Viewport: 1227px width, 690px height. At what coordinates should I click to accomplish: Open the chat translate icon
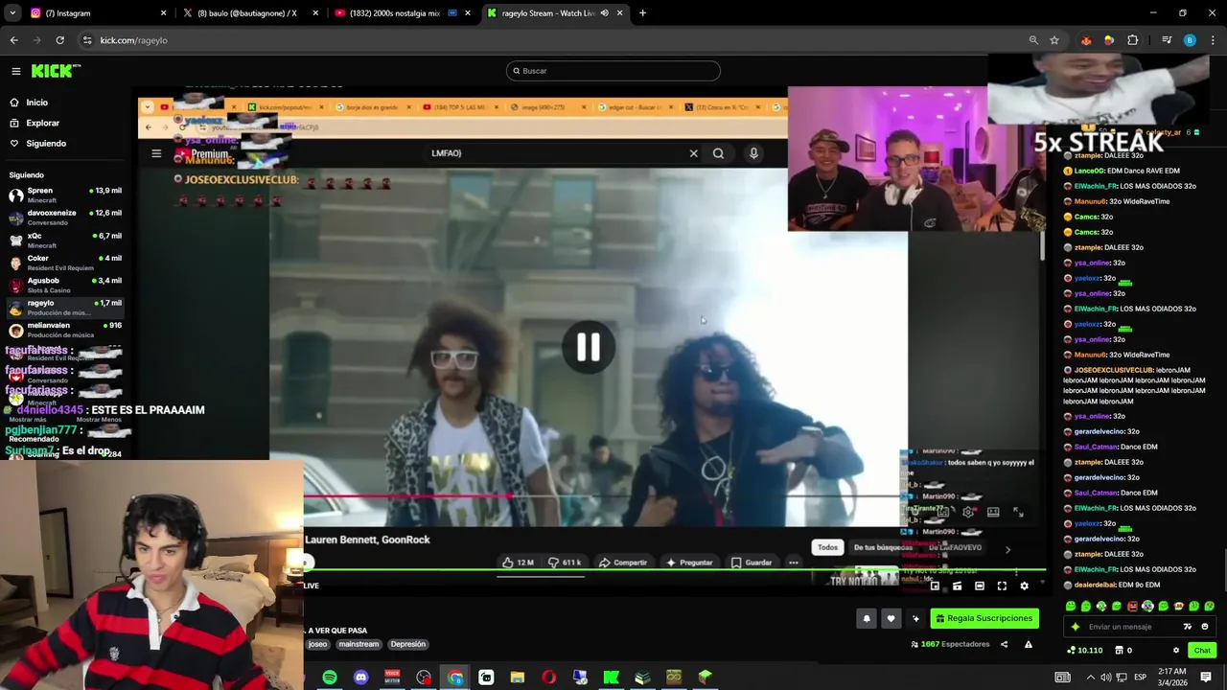(1188, 627)
